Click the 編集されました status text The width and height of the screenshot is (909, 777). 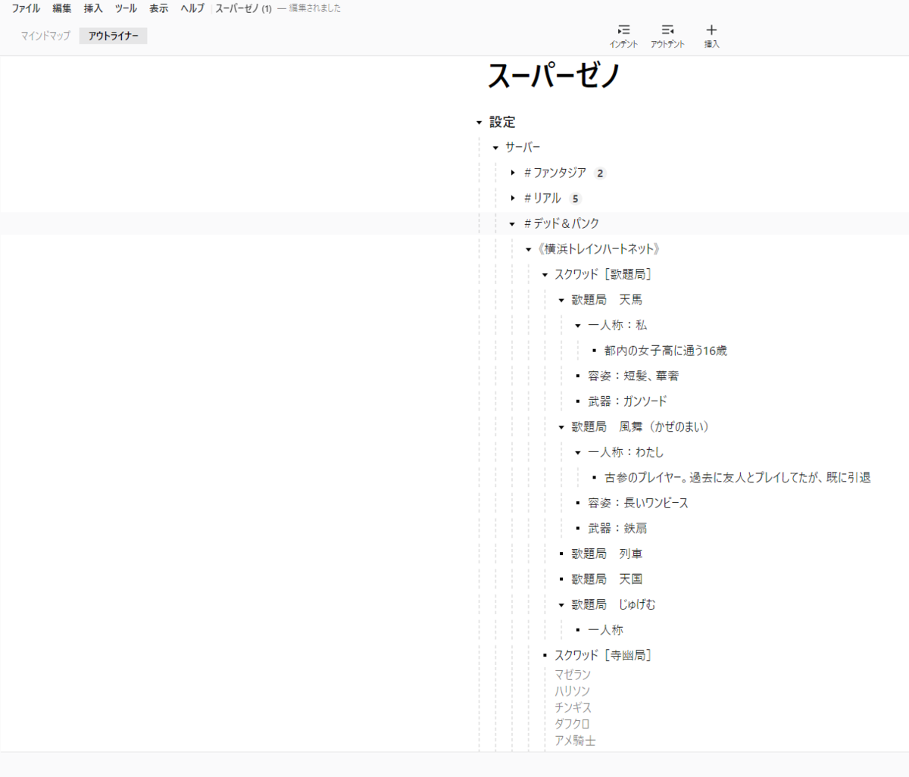click(x=315, y=8)
